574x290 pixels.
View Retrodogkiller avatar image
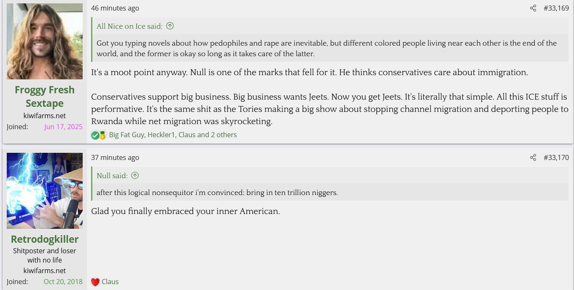tap(45, 191)
